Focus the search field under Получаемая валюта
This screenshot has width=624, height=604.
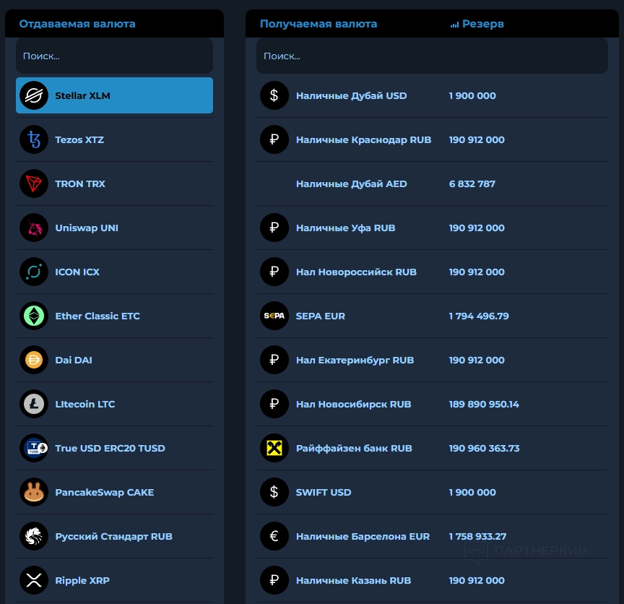pos(432,56)
